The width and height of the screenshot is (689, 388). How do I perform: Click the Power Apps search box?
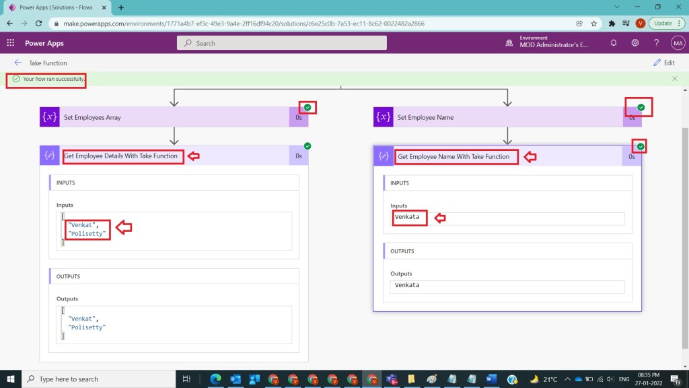[282, 43]
